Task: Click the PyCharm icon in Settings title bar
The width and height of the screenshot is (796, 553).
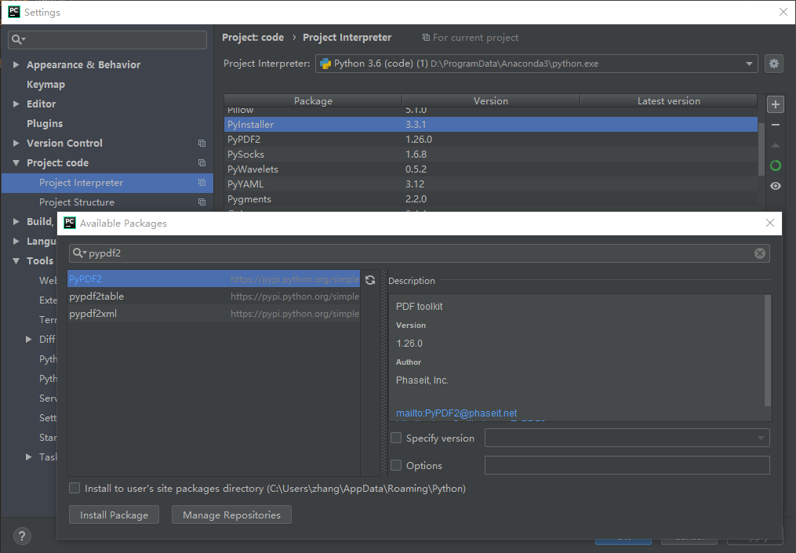Action: click(x=13, y=12)
